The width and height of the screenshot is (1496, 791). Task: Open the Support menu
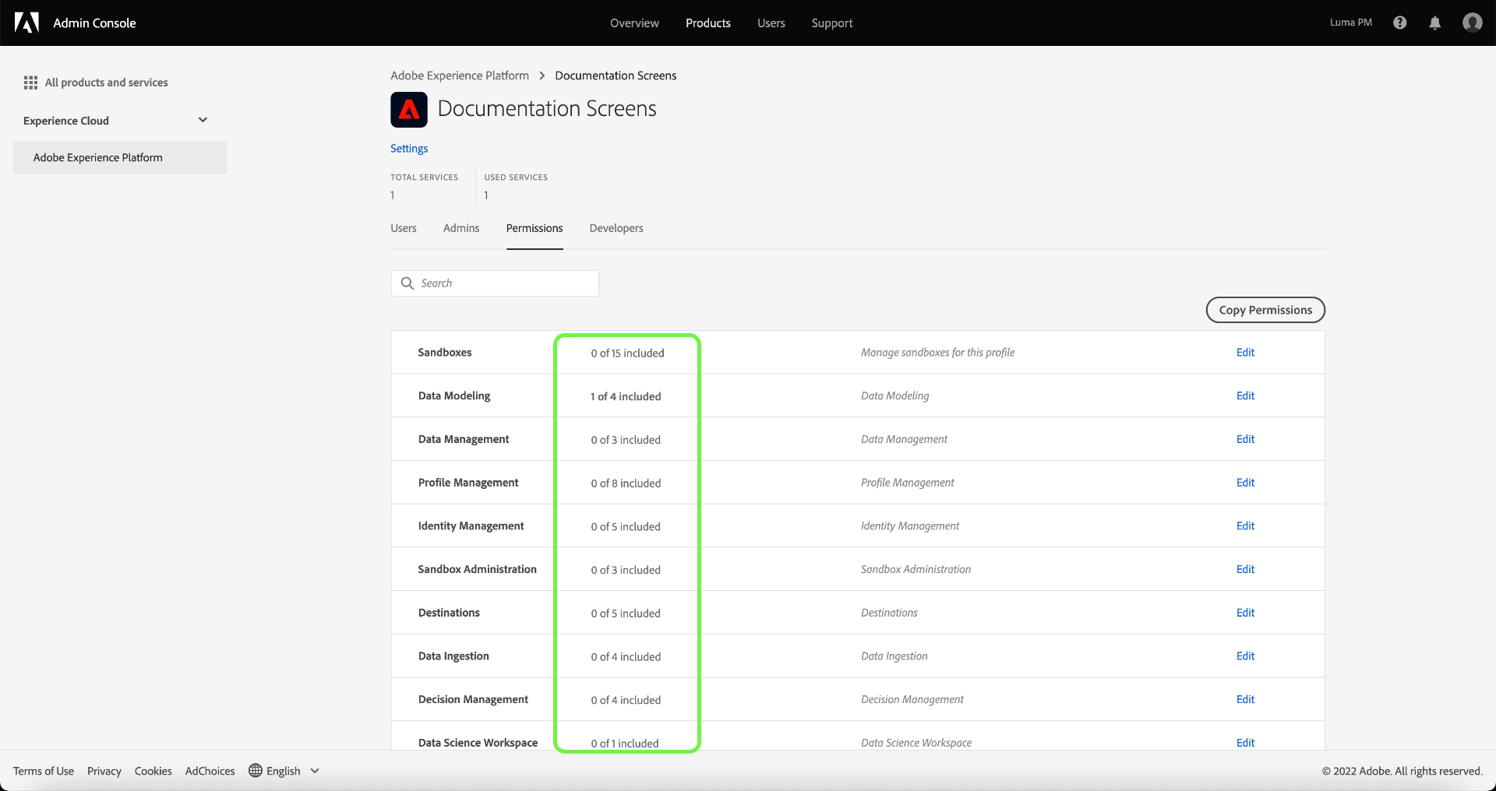coord(832,23)
